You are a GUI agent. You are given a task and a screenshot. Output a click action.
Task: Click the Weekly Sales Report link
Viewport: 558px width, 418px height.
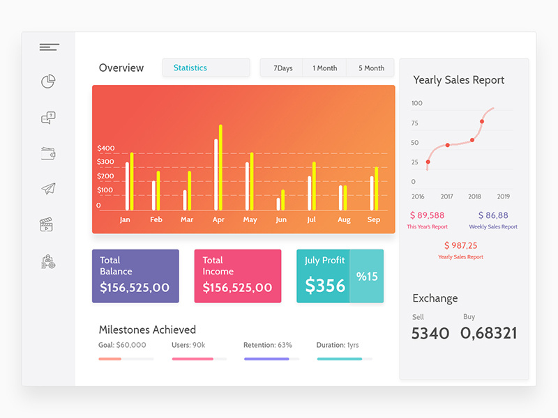[492, 226]
